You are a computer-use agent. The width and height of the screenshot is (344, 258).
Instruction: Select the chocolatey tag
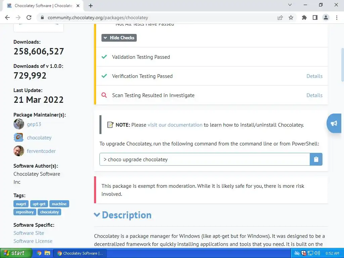(49, 212)
